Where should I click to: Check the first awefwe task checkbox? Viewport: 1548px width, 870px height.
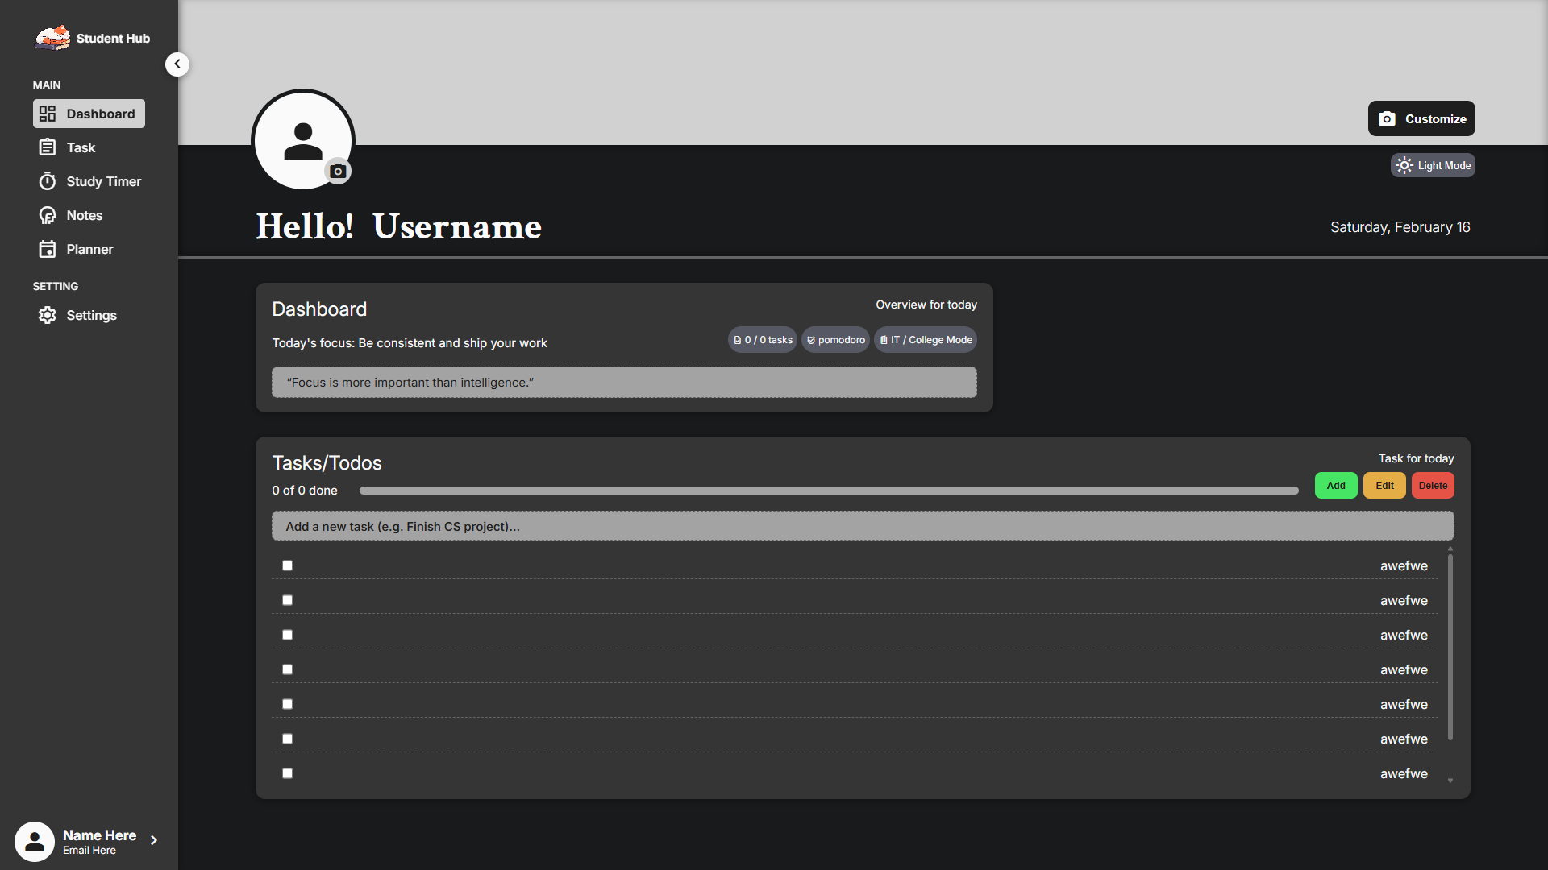287,565
